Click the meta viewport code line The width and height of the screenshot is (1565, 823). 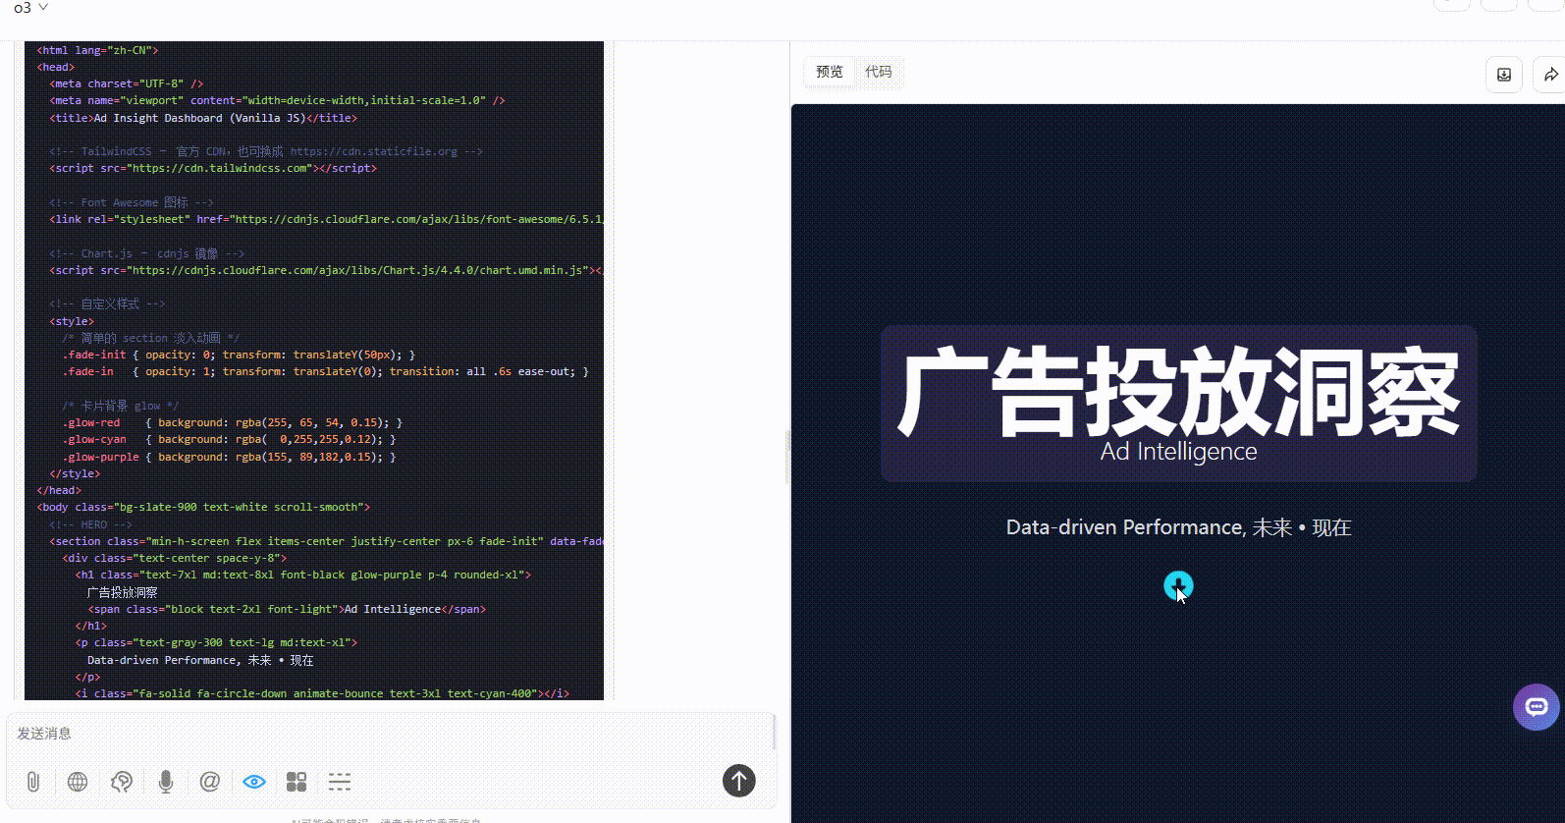[x=277, y=100]
